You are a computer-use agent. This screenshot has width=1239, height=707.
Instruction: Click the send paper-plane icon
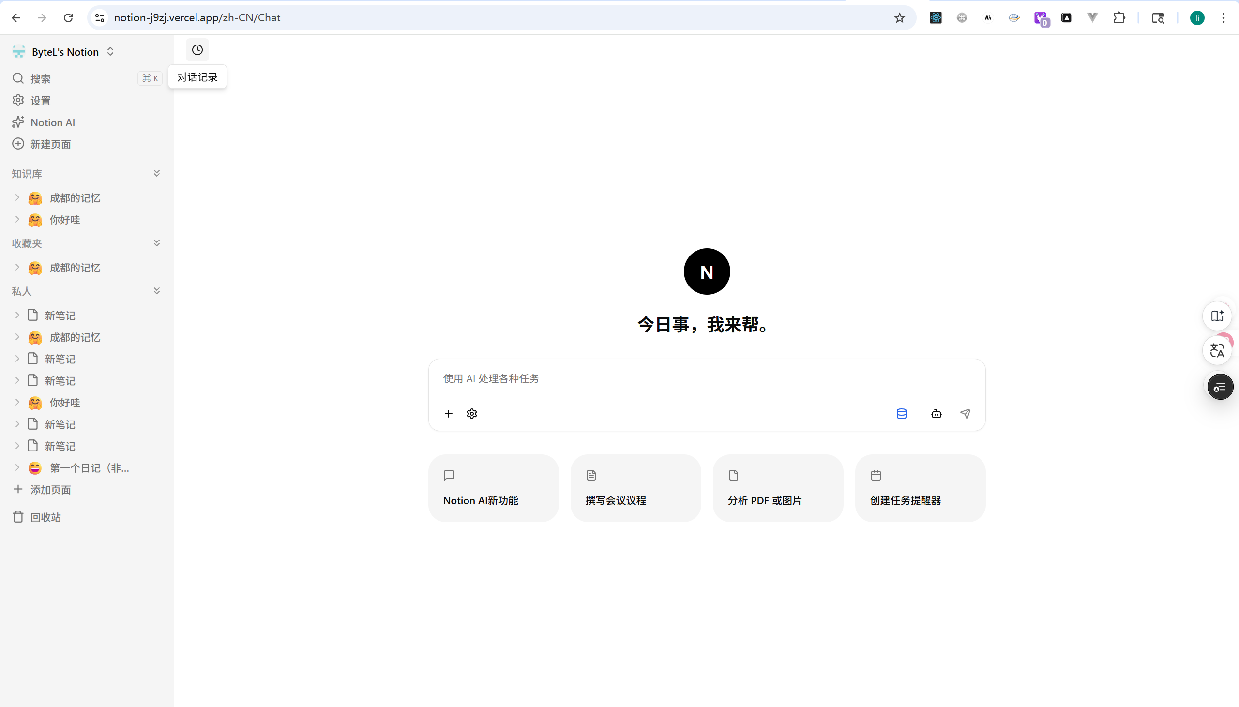coord(966,413)
